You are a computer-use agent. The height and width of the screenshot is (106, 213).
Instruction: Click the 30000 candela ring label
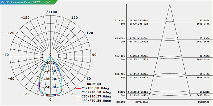tap(50, 95)
